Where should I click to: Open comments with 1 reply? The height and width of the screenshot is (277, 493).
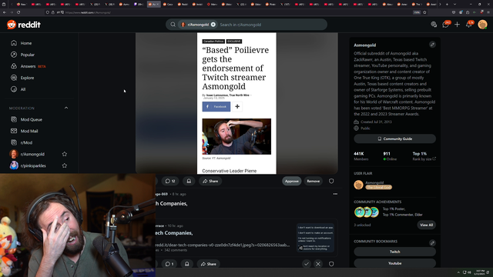click(x=169, y=264)
